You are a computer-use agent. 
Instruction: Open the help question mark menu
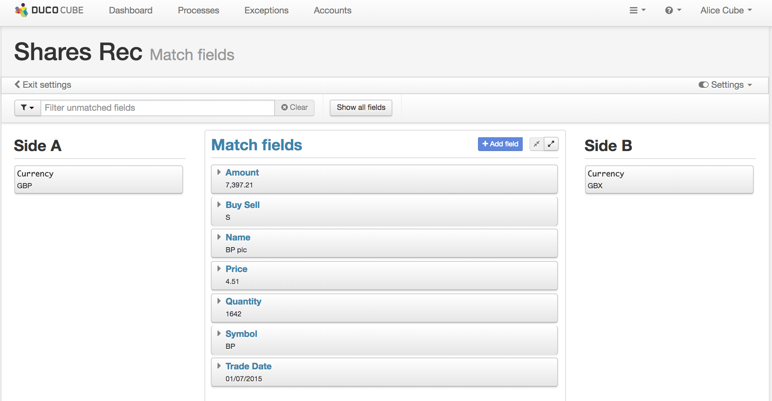pos(673,10)
